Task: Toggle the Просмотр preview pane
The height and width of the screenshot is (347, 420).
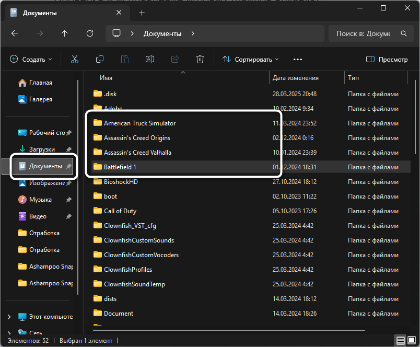Action: point(387,60)
